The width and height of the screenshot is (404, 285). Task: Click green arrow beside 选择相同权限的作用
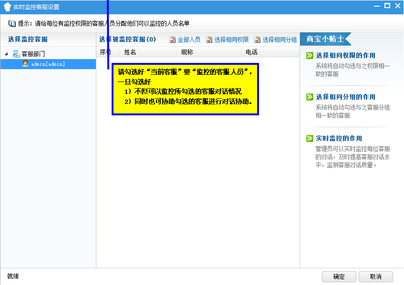310,56
